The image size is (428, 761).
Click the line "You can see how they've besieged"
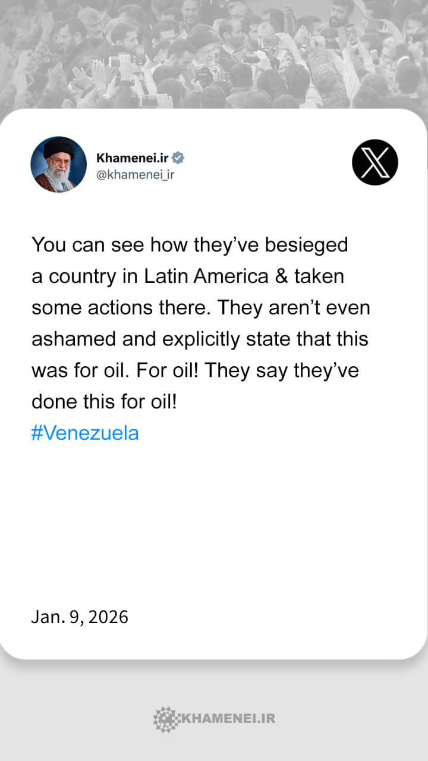pyautogui.click(x=190, y=245)
